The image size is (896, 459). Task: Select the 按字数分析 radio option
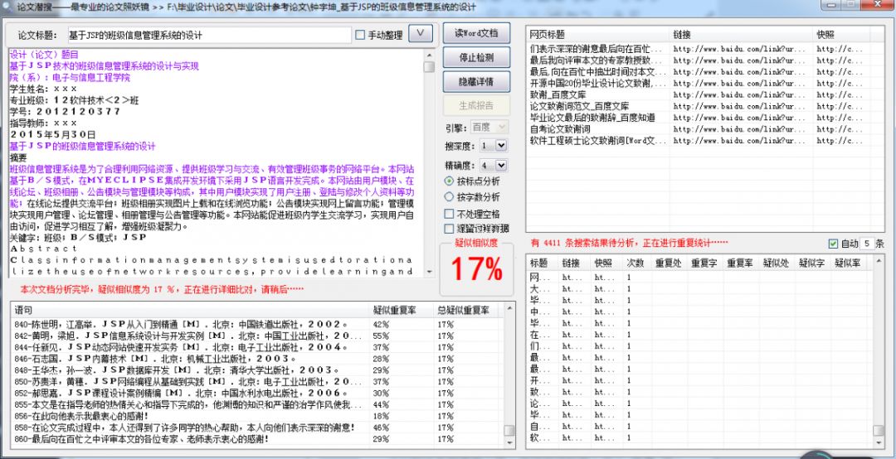[449, 197]
